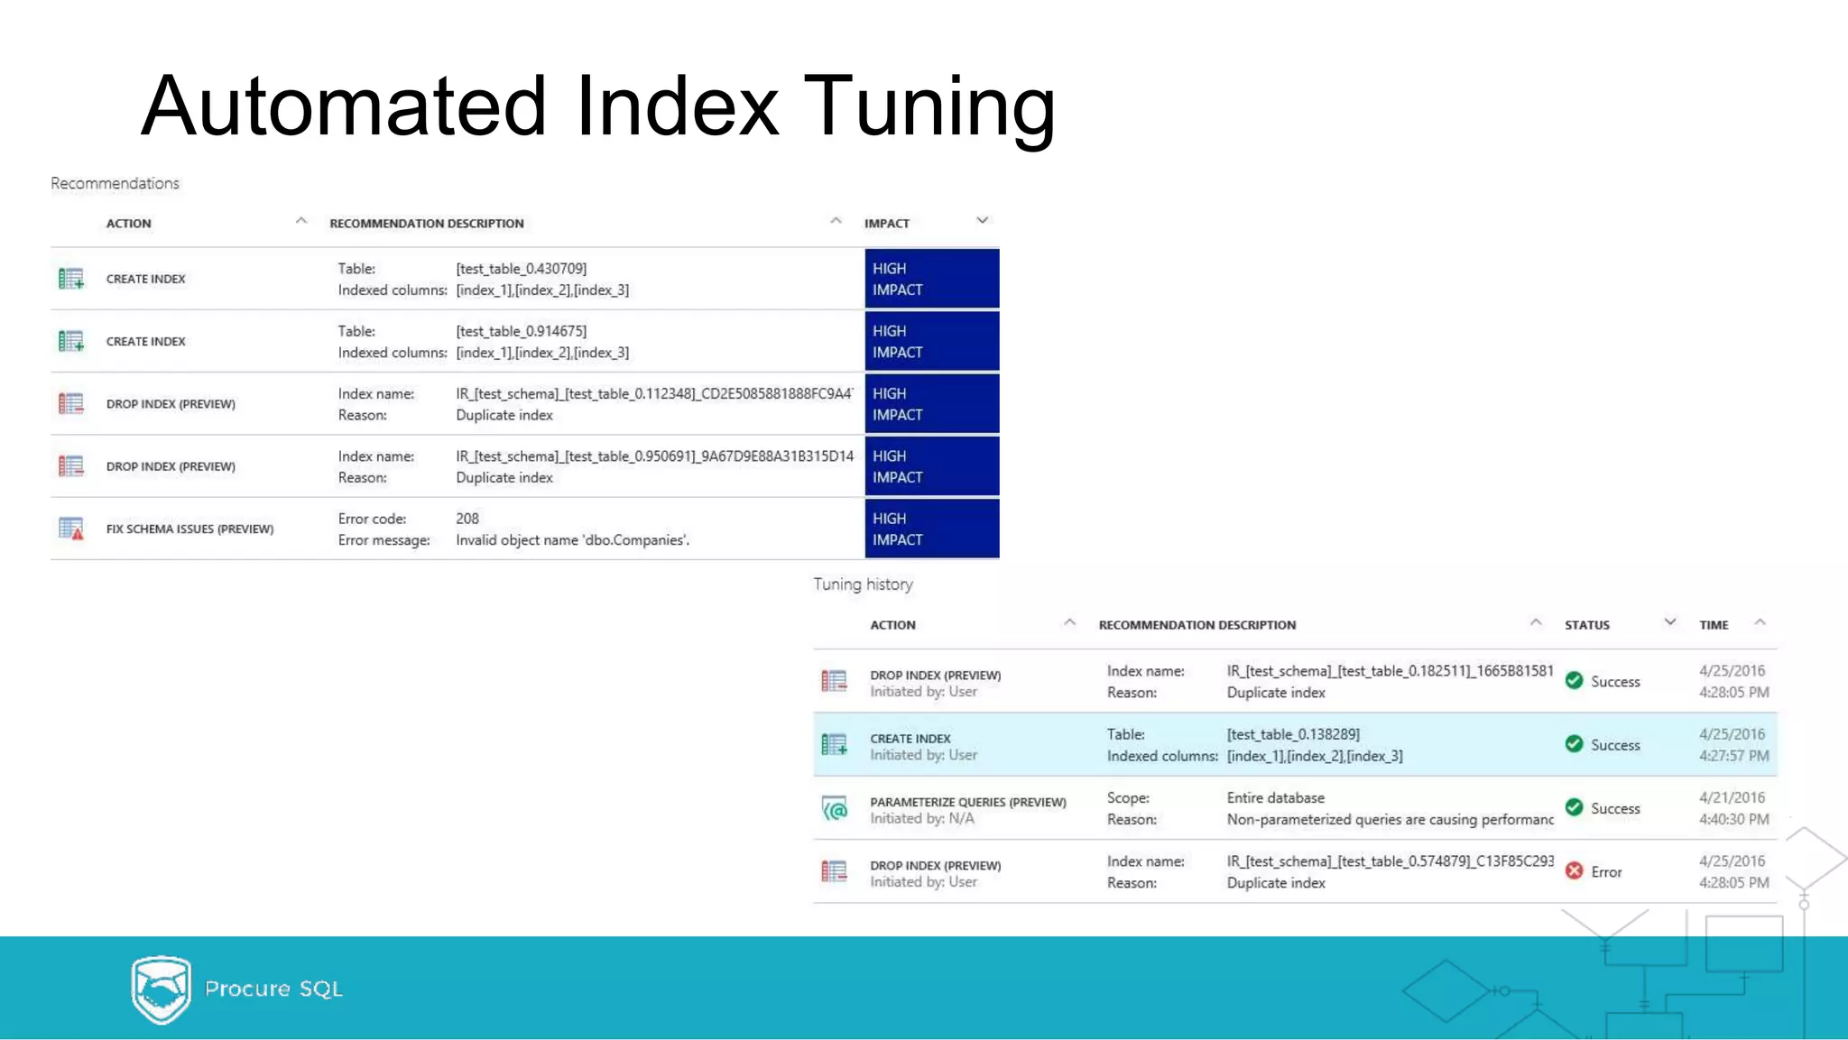The image size is (1848, 1040).
Task: Click the red Error status icon
Action: tap(1575, 870)
